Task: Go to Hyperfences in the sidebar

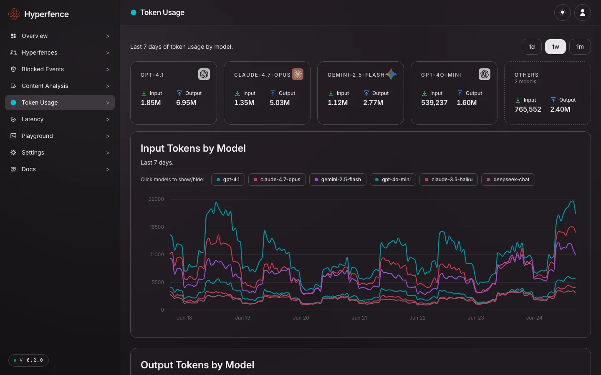Action: pyautogui.click(x=60, y=52)
